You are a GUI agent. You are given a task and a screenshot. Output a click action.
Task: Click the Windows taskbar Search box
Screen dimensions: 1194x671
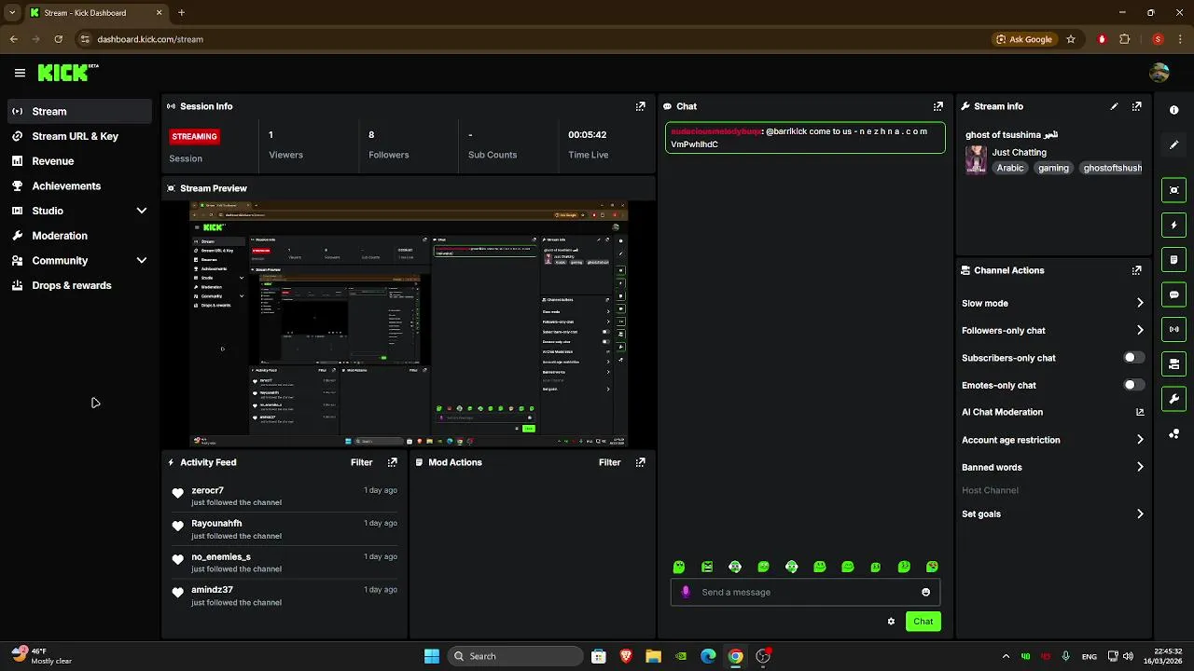click(x=514, y=656)
